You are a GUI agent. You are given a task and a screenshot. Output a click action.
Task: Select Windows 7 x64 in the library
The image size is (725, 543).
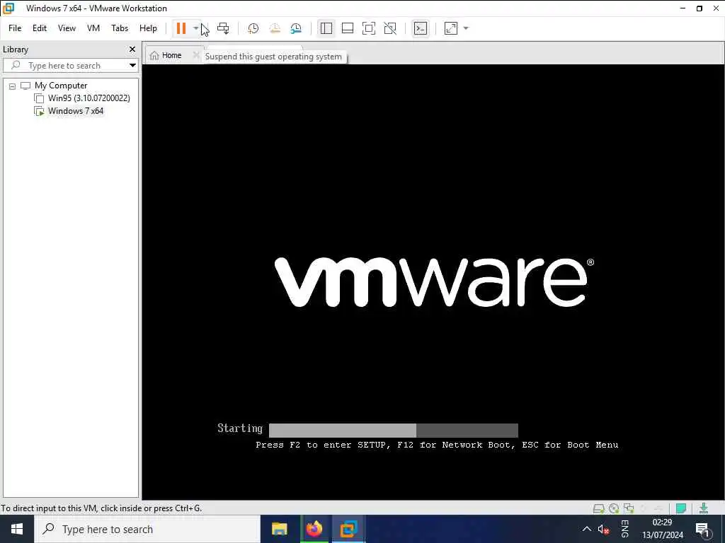coord(75,111)
